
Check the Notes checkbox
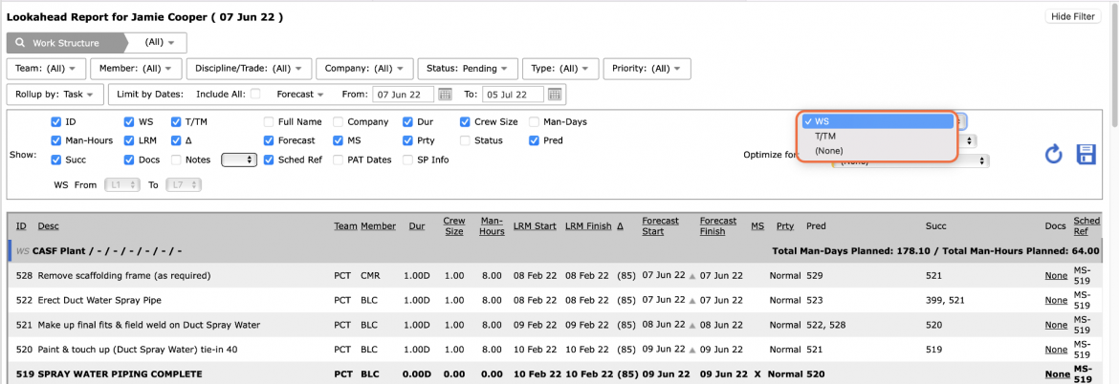pos(176,160)
